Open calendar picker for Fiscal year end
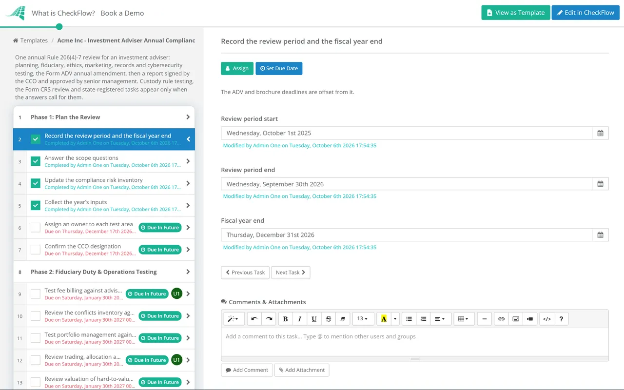The image size is (624, 390). tap(600, 235)
